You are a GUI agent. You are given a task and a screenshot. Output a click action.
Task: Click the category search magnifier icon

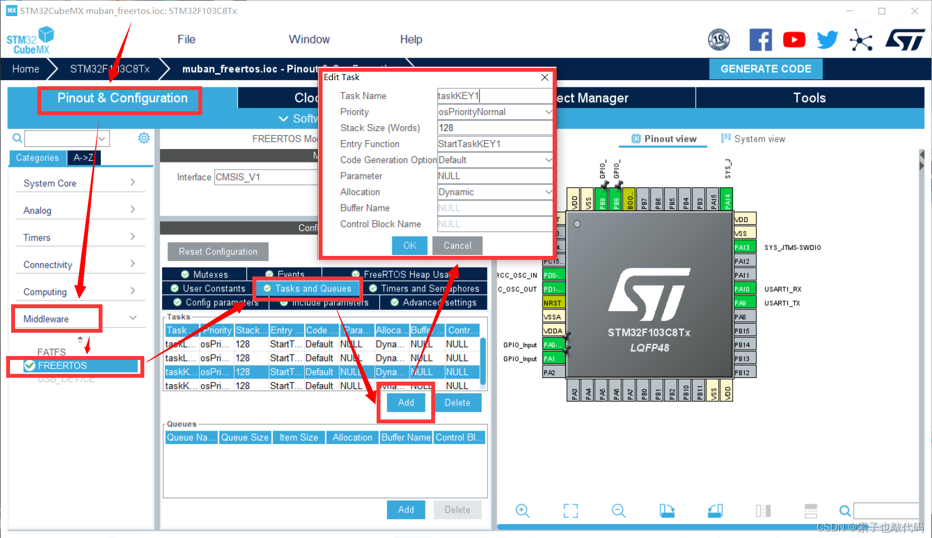tap(17, 138)
